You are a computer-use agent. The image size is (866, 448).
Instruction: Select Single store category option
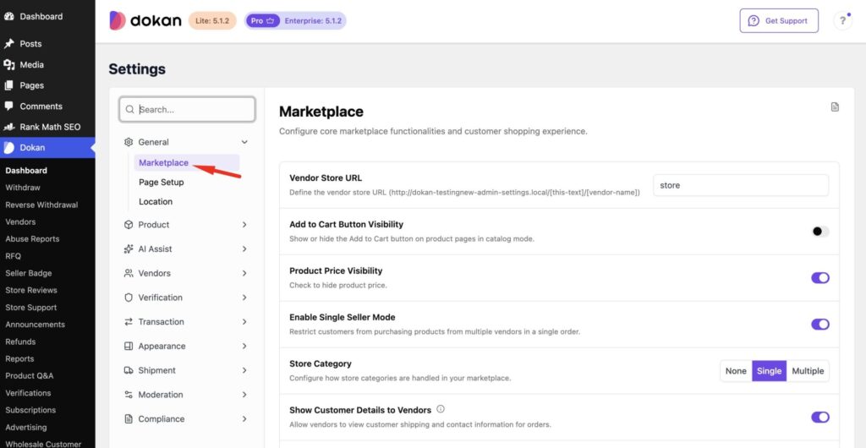(x=769, y=371)
